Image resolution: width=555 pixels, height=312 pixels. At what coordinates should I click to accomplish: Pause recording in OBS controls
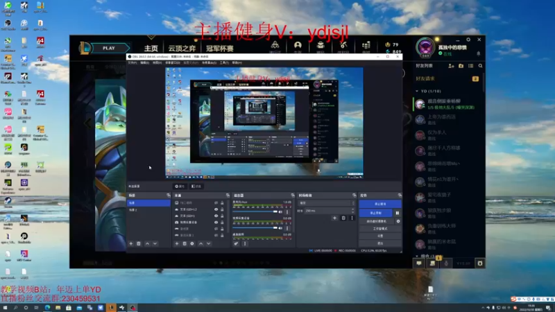pos(397,213)
